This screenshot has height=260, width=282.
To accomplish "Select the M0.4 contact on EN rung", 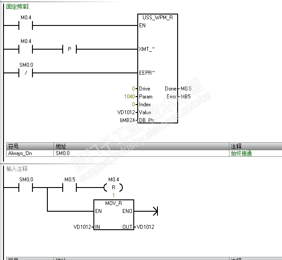I will 26,25.
